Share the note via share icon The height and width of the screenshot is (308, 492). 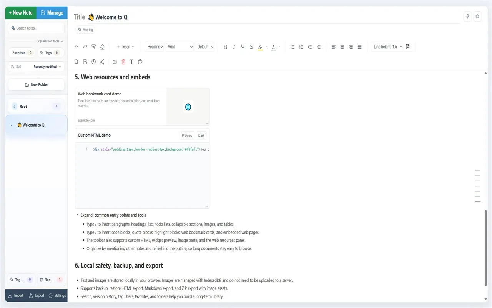point(102,62)
